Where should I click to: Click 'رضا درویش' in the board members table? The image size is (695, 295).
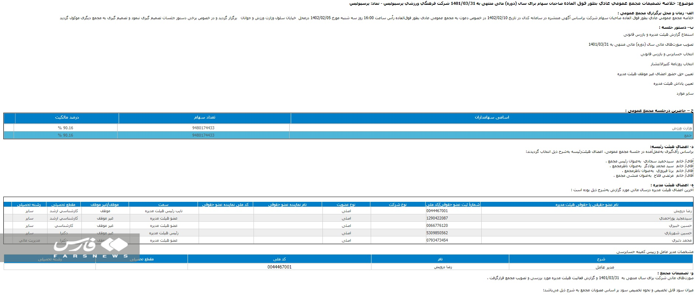tap(682, 211)
